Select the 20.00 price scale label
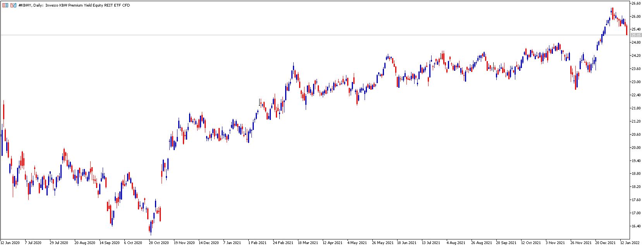This screenshot has width=642, height=246. (x=635, y=147)
